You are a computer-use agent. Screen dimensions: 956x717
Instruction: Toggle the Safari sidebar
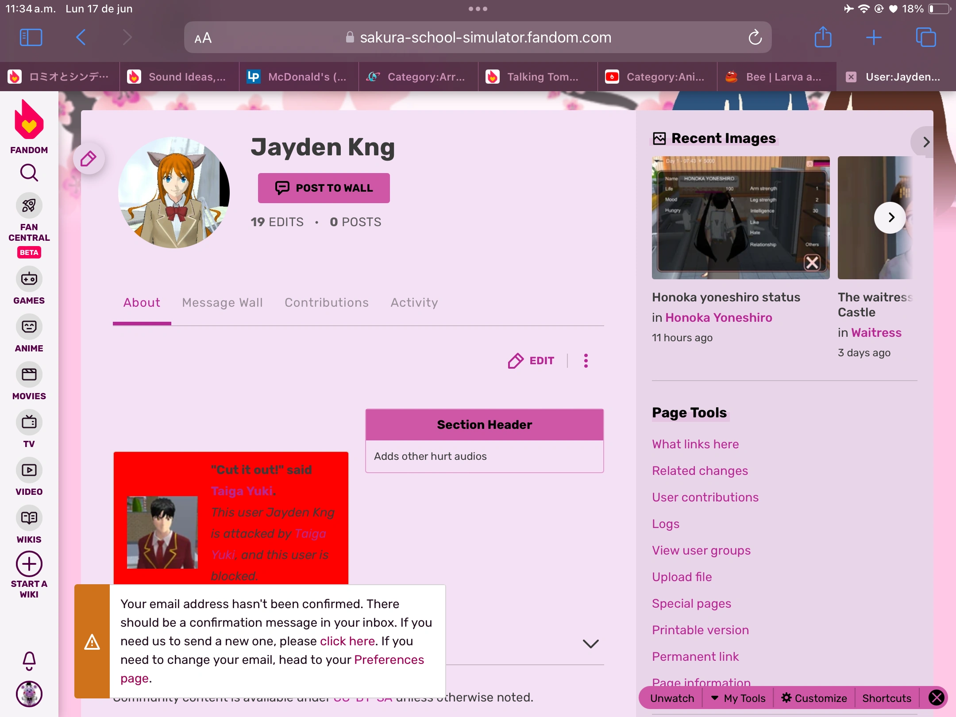click(x=30, y=37)
